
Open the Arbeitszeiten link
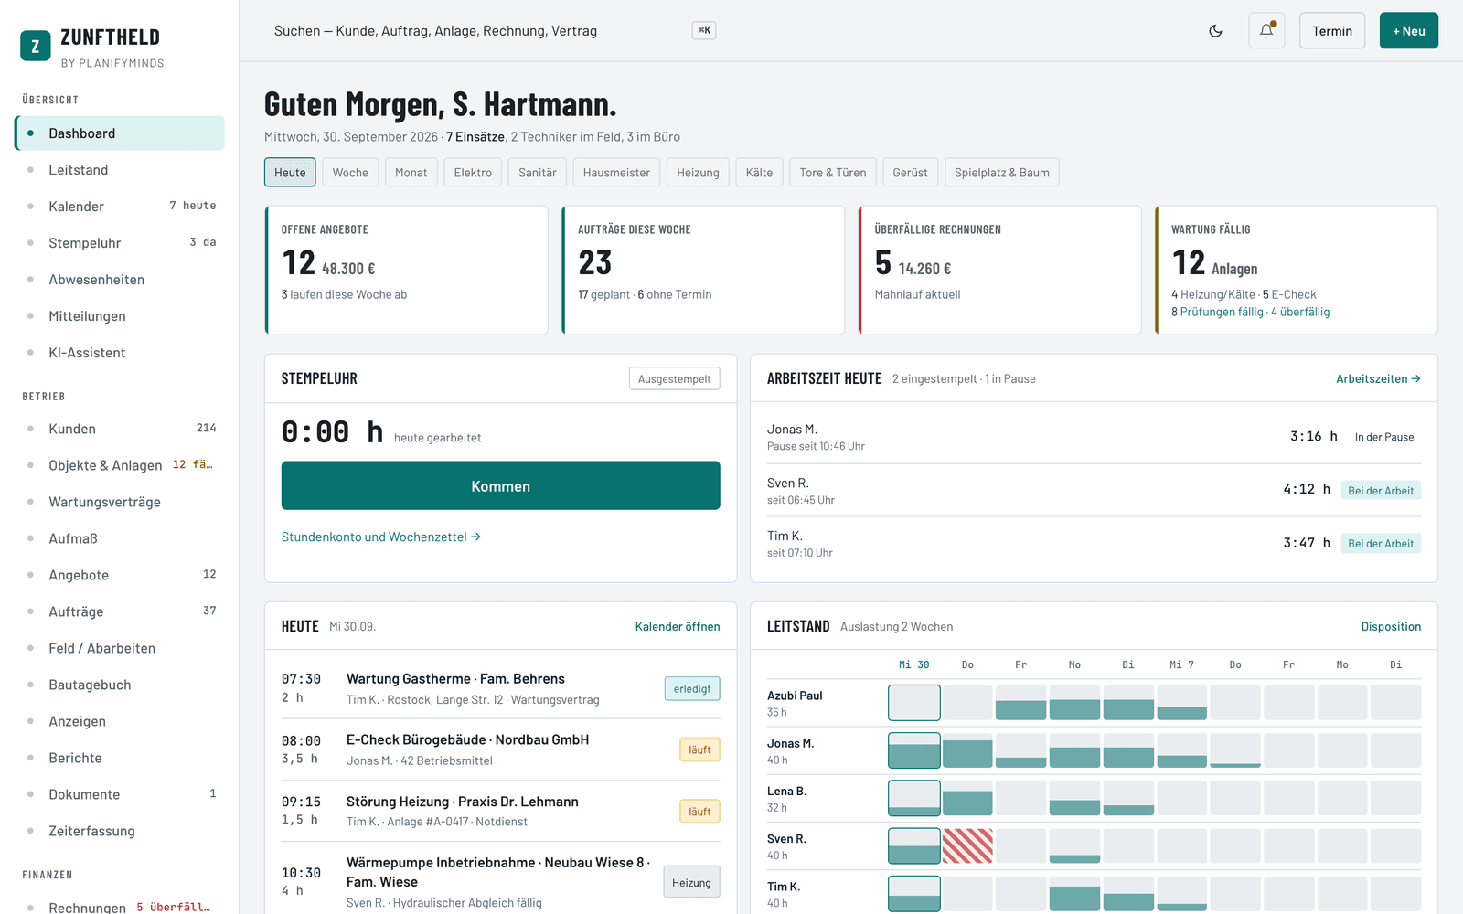(x=1378, y=378)
